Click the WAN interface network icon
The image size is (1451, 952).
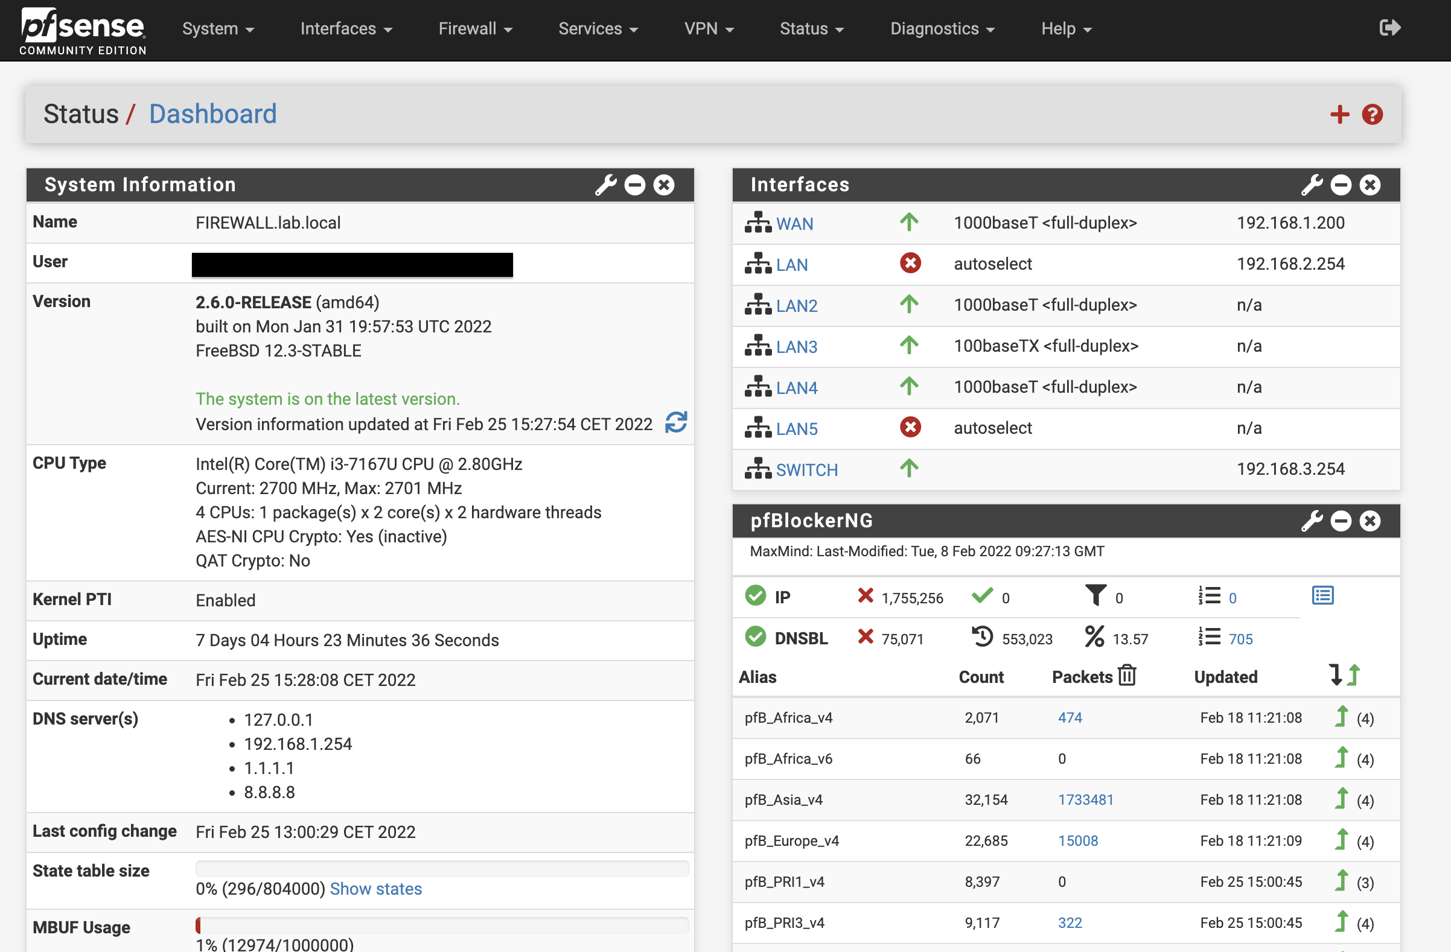coord(758,223)
